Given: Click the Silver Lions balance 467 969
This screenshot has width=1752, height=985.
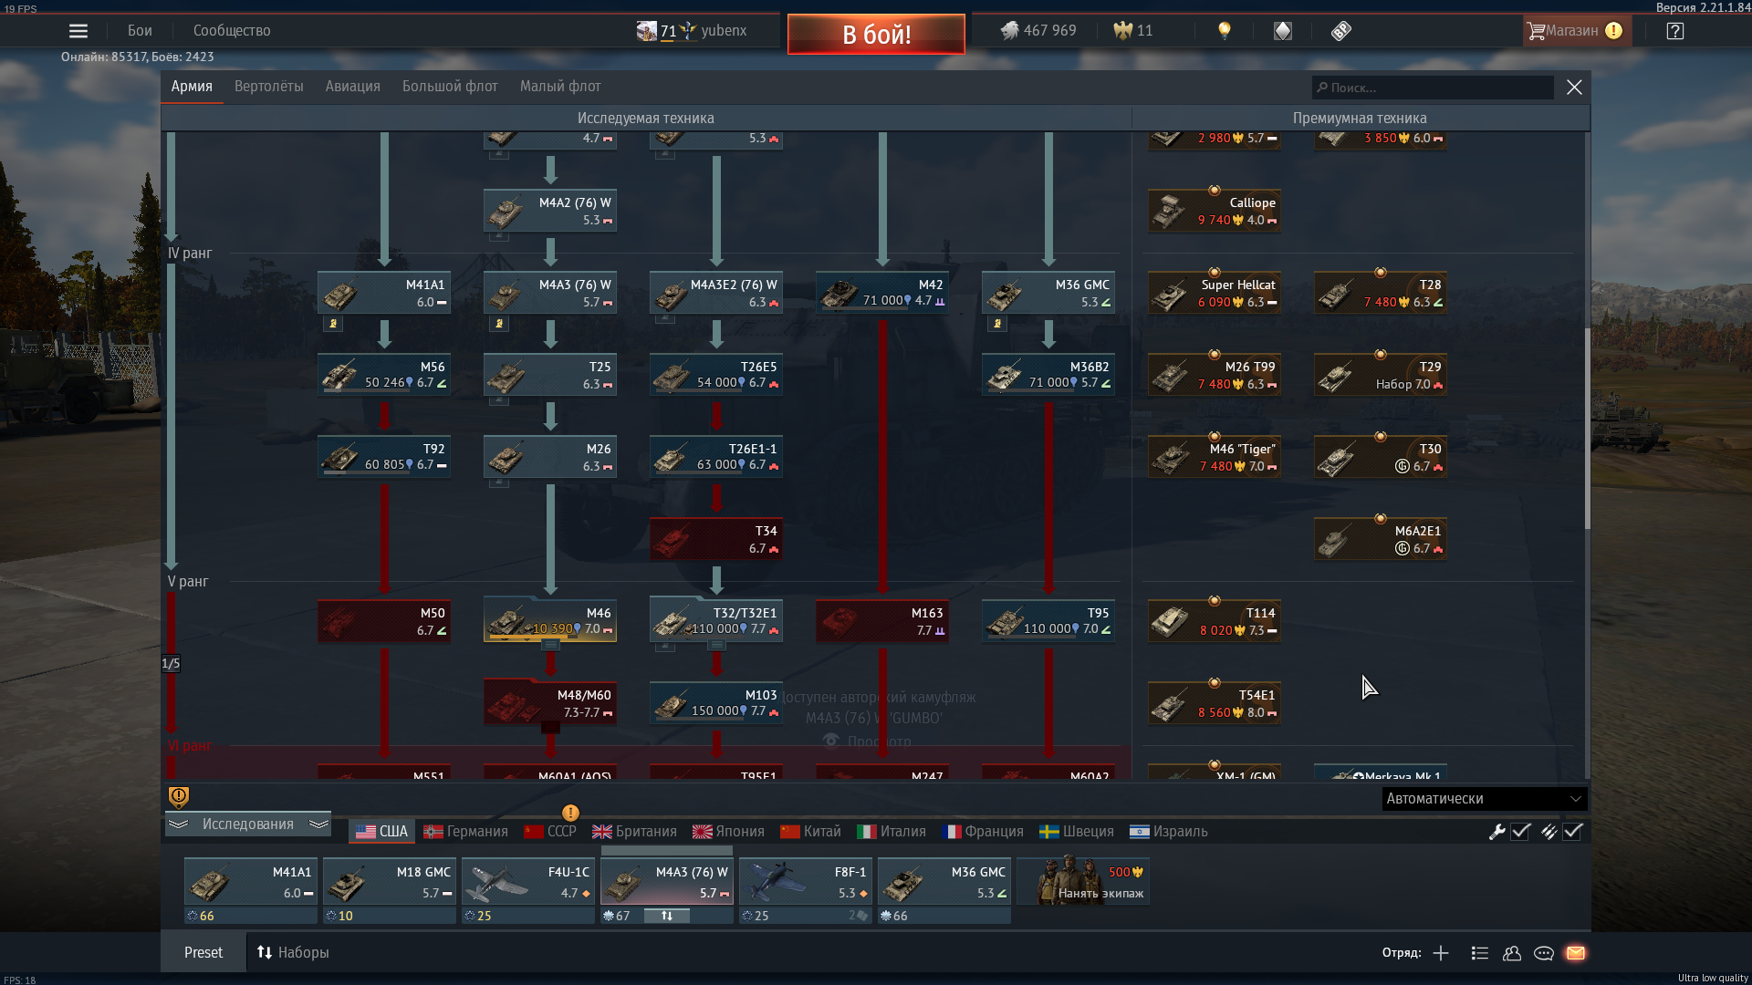Looking at the screenshot, I should 1038,31.
